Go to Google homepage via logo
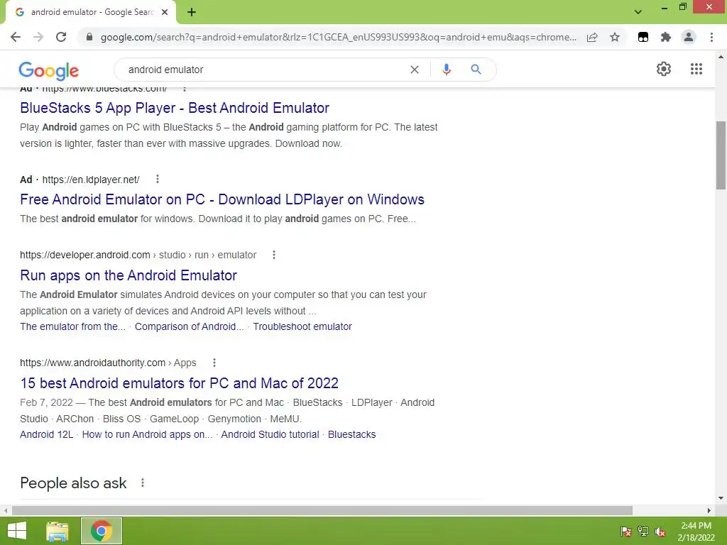The width and height of the screenshot is (727, 545). point(49,70)
